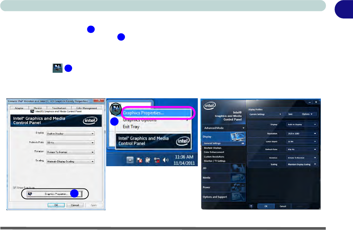The image size is (353, 230).
Task: Open Resolution 1920 x 1080 dropdown
Action: tap(302, 134)
